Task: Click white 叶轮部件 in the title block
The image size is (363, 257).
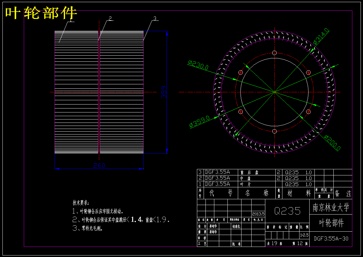Action: (332, 223)
